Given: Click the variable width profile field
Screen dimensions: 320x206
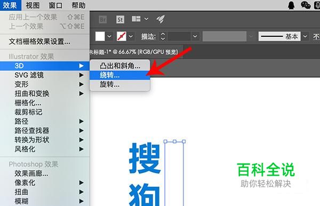Looking at the screenshot, I should [x=225, y=36].
